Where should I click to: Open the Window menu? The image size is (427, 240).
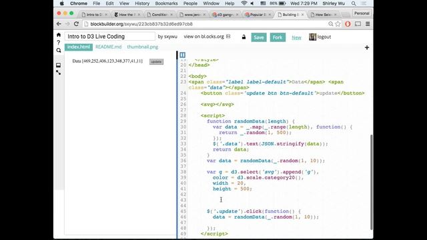(211, 3)
